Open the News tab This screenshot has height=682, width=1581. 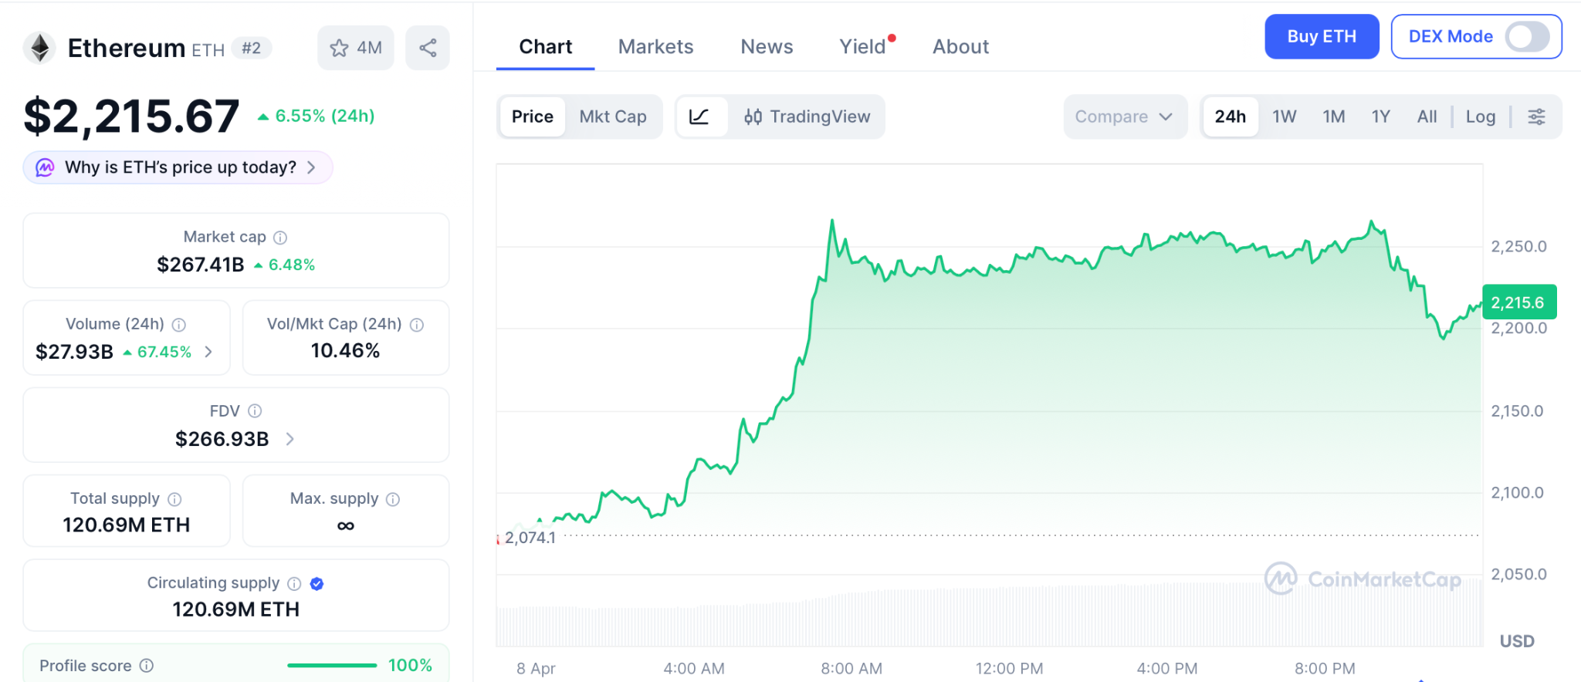766,47
